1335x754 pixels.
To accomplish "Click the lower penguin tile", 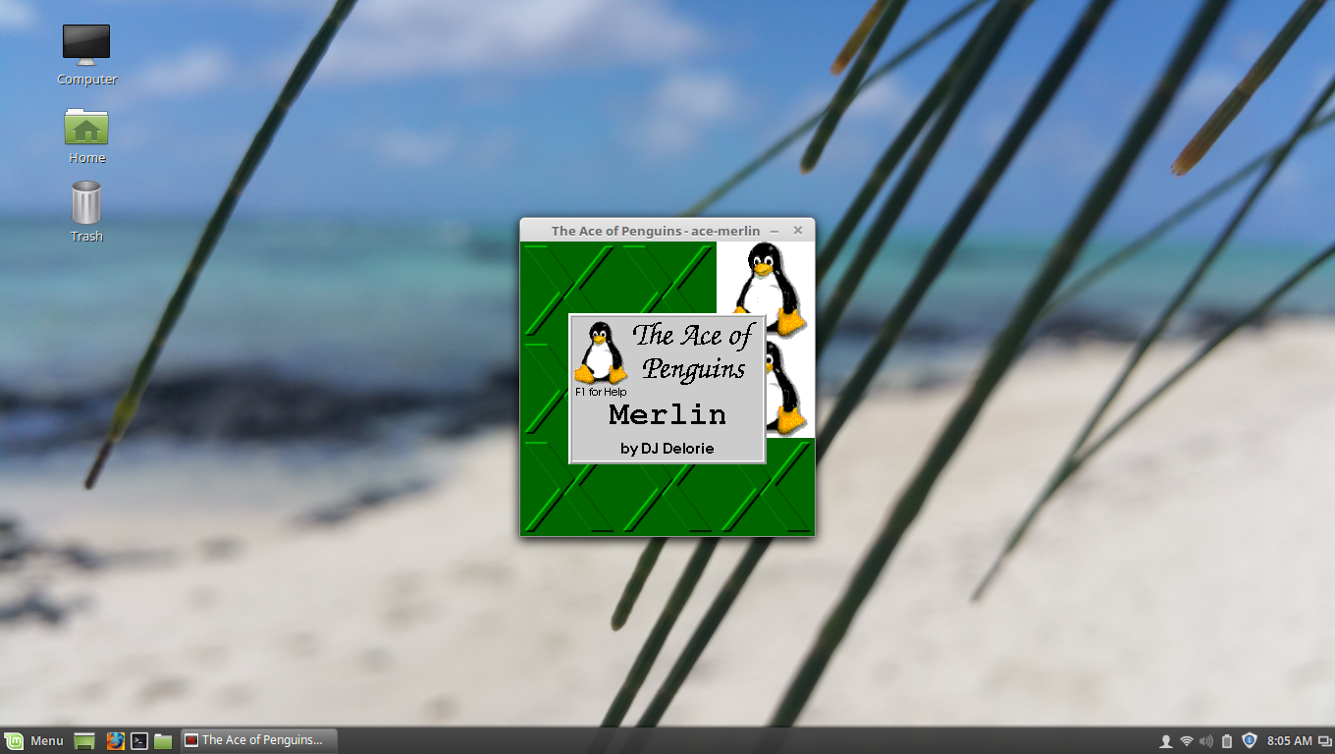I will (x=790, y=389).
